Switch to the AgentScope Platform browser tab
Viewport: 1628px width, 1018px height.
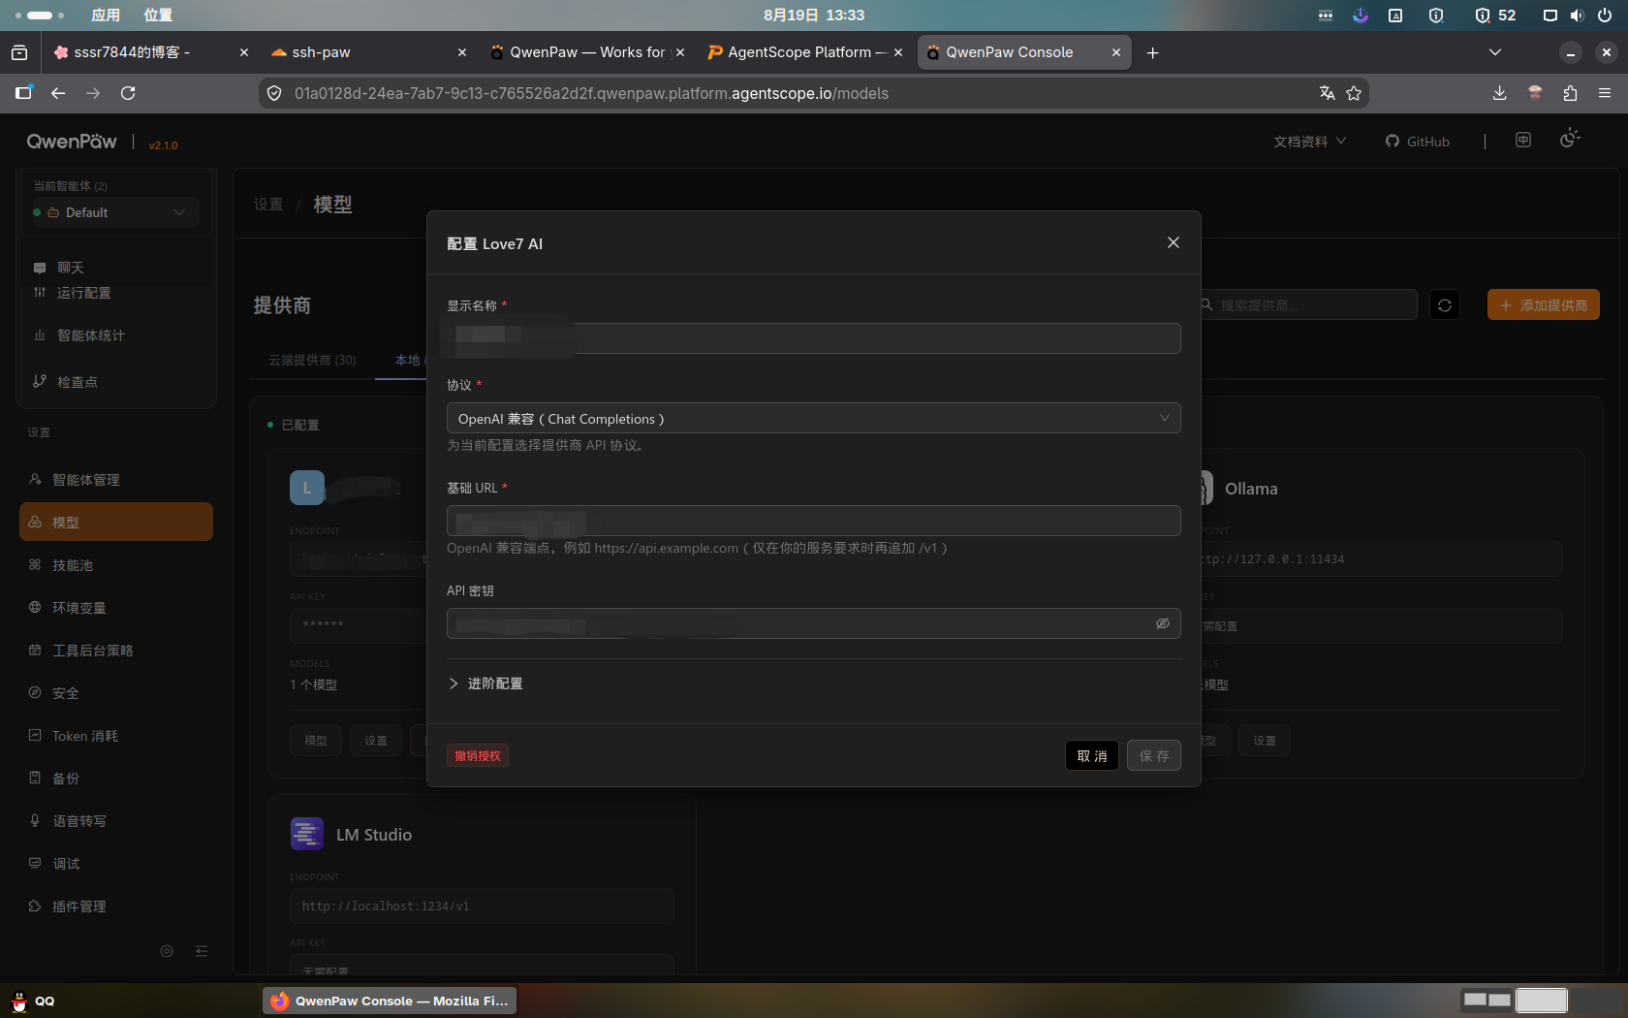802,52
